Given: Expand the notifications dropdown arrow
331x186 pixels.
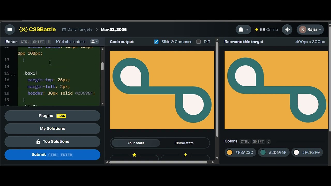Looking at the screenshot, I should pos(247,29).
